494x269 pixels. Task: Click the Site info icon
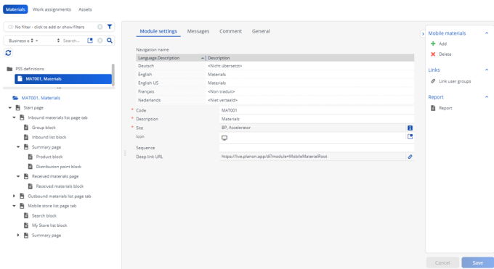click(x=410, y=128)
